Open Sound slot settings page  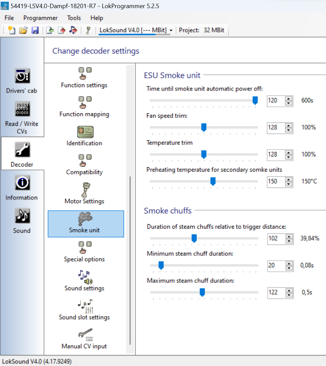tap(84, 310)
